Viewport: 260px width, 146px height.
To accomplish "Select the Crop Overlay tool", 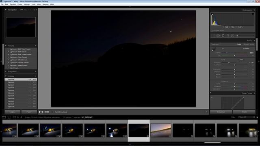I will click(x=213, y=36).
